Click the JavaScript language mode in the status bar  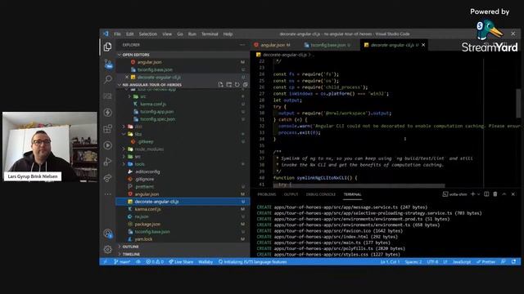click(x=462, y=262)
